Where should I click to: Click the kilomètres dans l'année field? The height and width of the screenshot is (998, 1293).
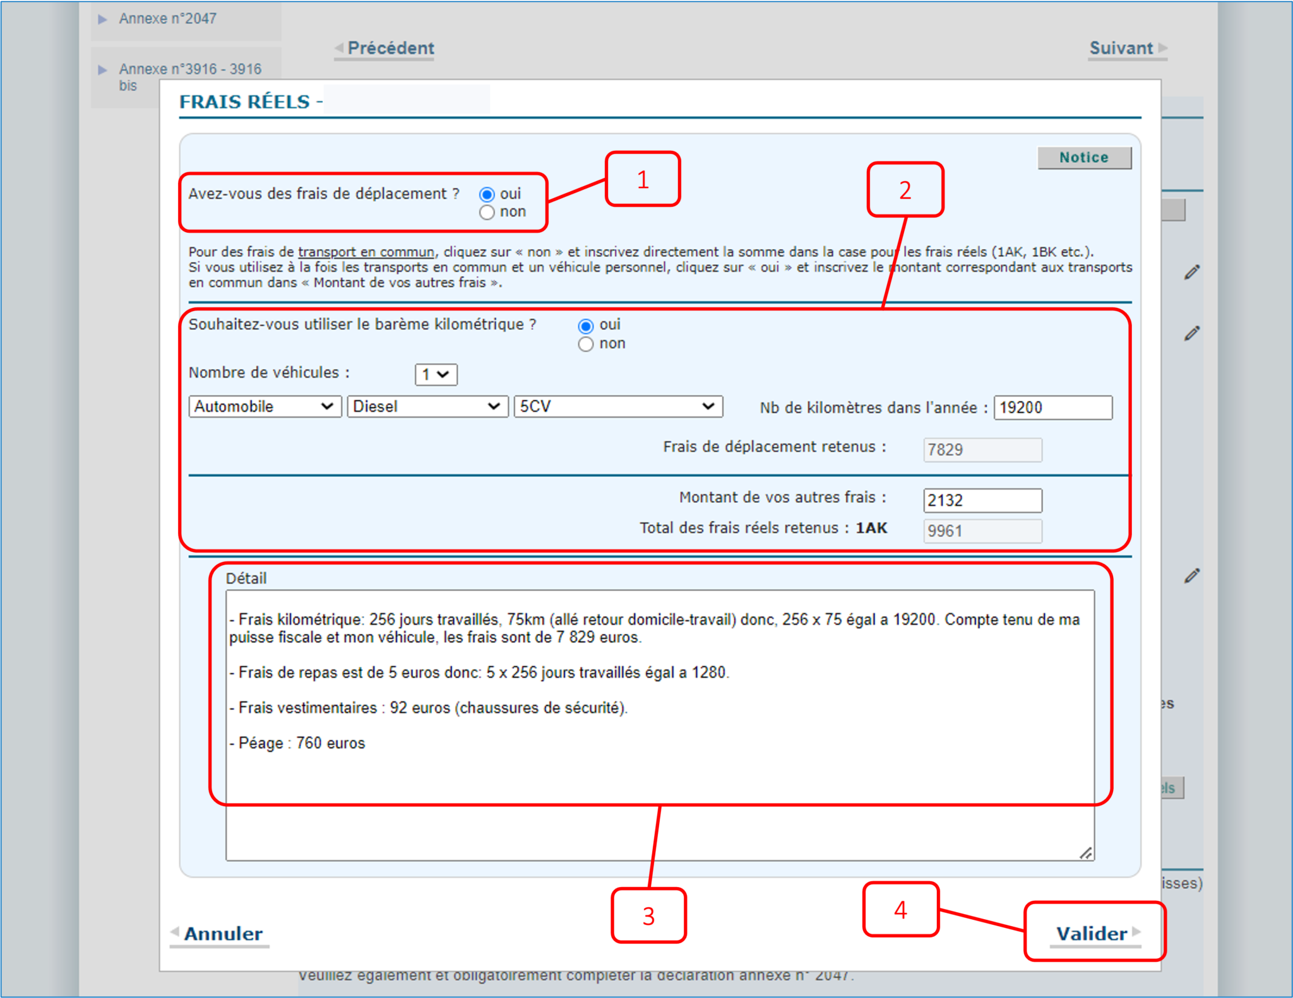(x=1052, y=408)
